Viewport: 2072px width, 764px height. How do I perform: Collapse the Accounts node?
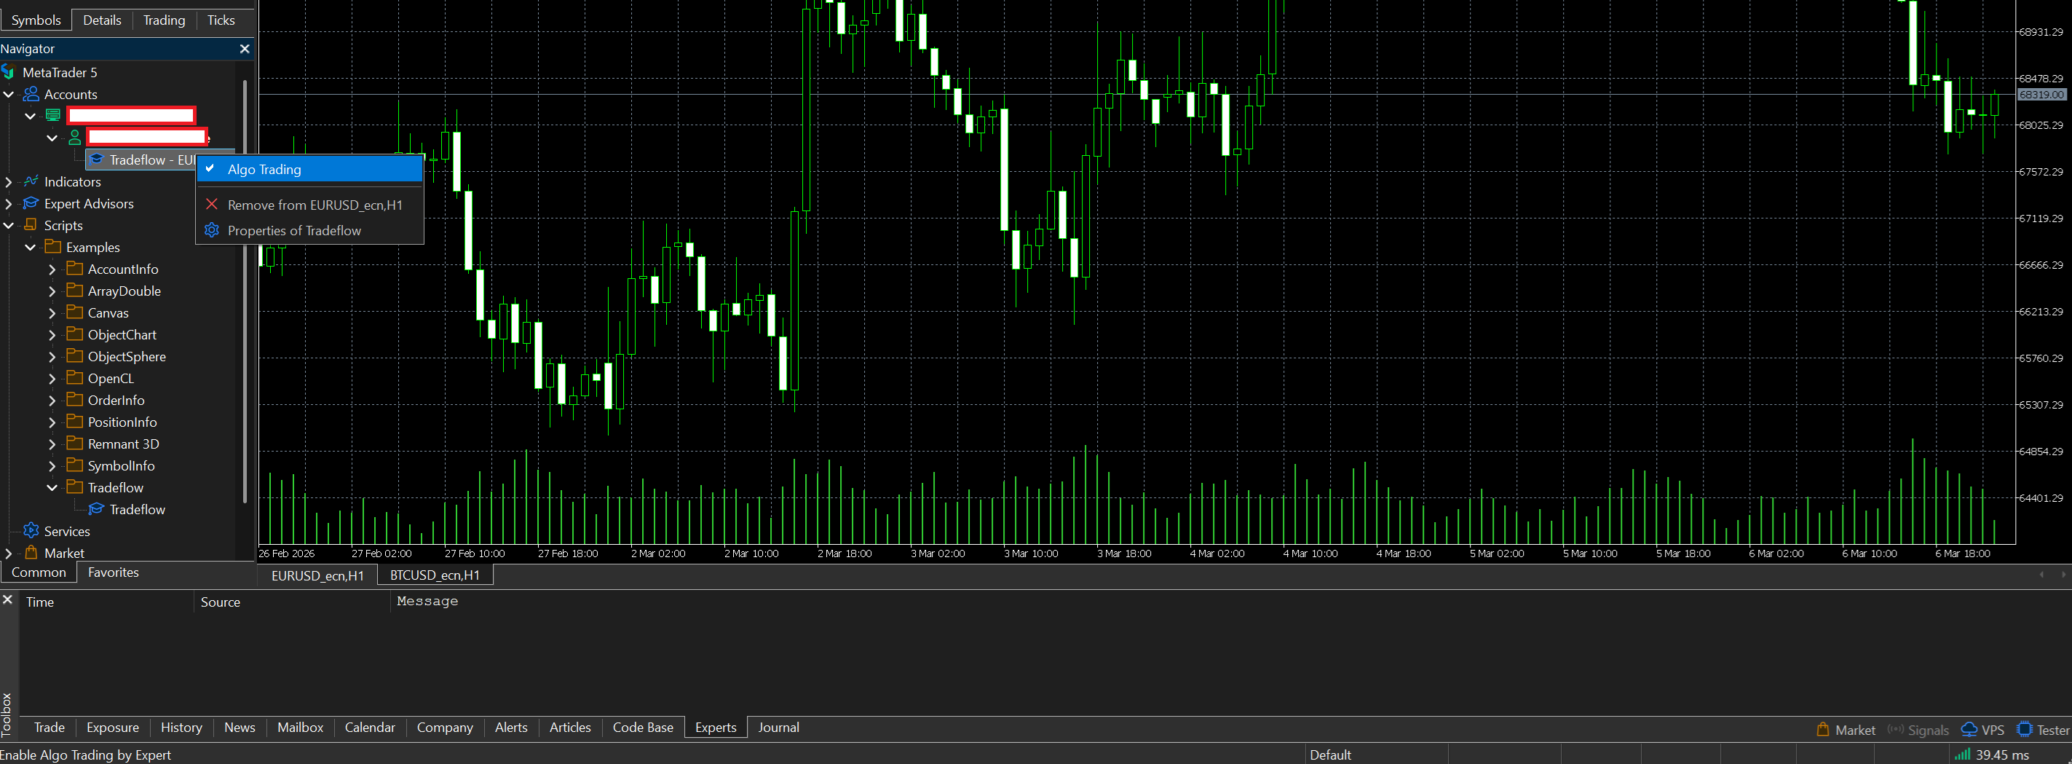9,94
